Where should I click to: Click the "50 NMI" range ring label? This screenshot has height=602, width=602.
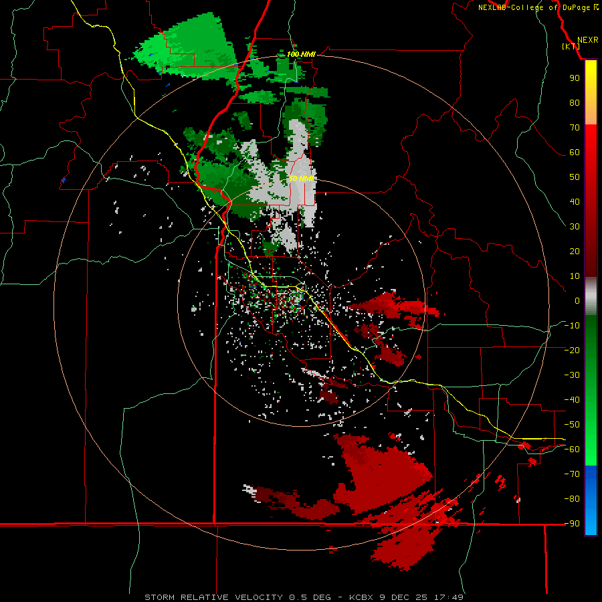(x=301, y=179)
